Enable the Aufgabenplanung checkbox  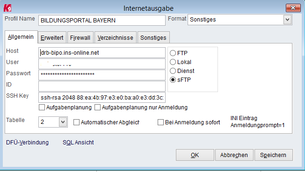(42, 107)
